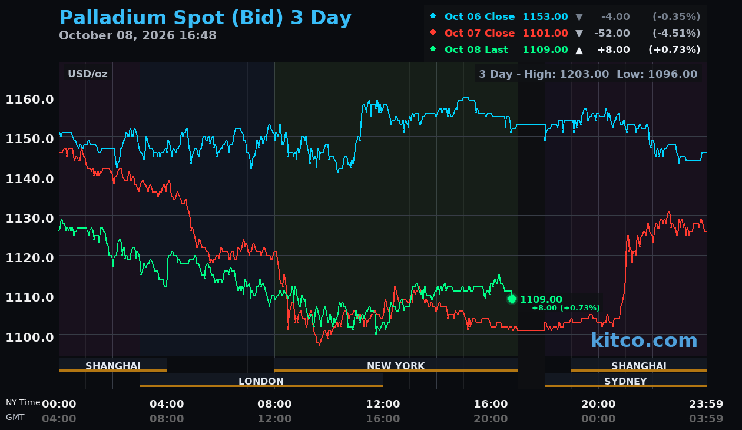Click the (+0.73%) percentage in legend
The height and width of the screenshot is (430, 742).
(x=674, y=50)
